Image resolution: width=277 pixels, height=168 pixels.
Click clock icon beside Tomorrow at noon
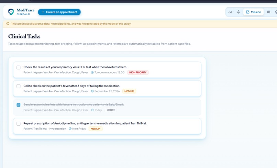(x=92, y=72)
